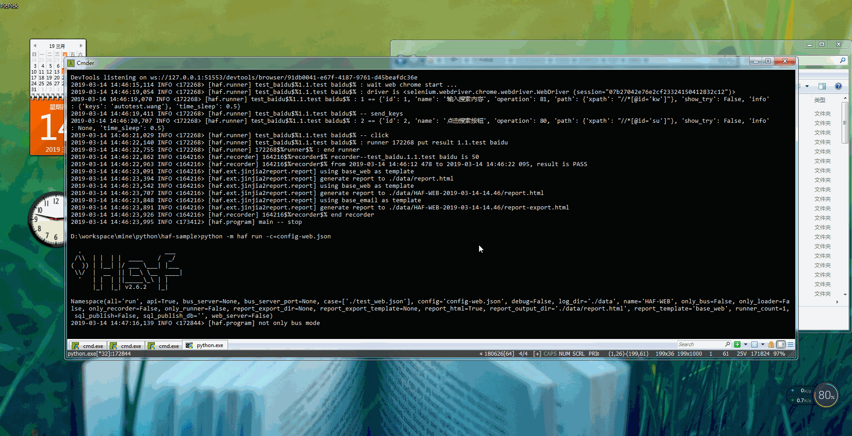Screen dimensions: 852x436
Task: Expand the new console dropdown arrow
Action: (745, 344)
